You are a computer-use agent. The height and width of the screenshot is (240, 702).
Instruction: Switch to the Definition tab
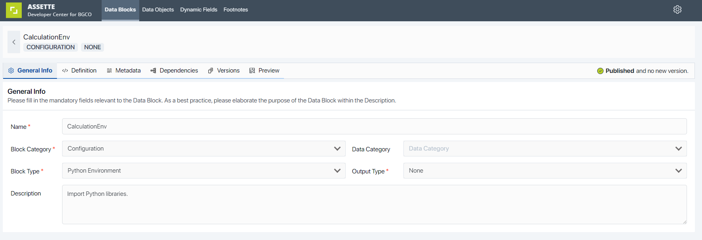[x=79, y=71]
